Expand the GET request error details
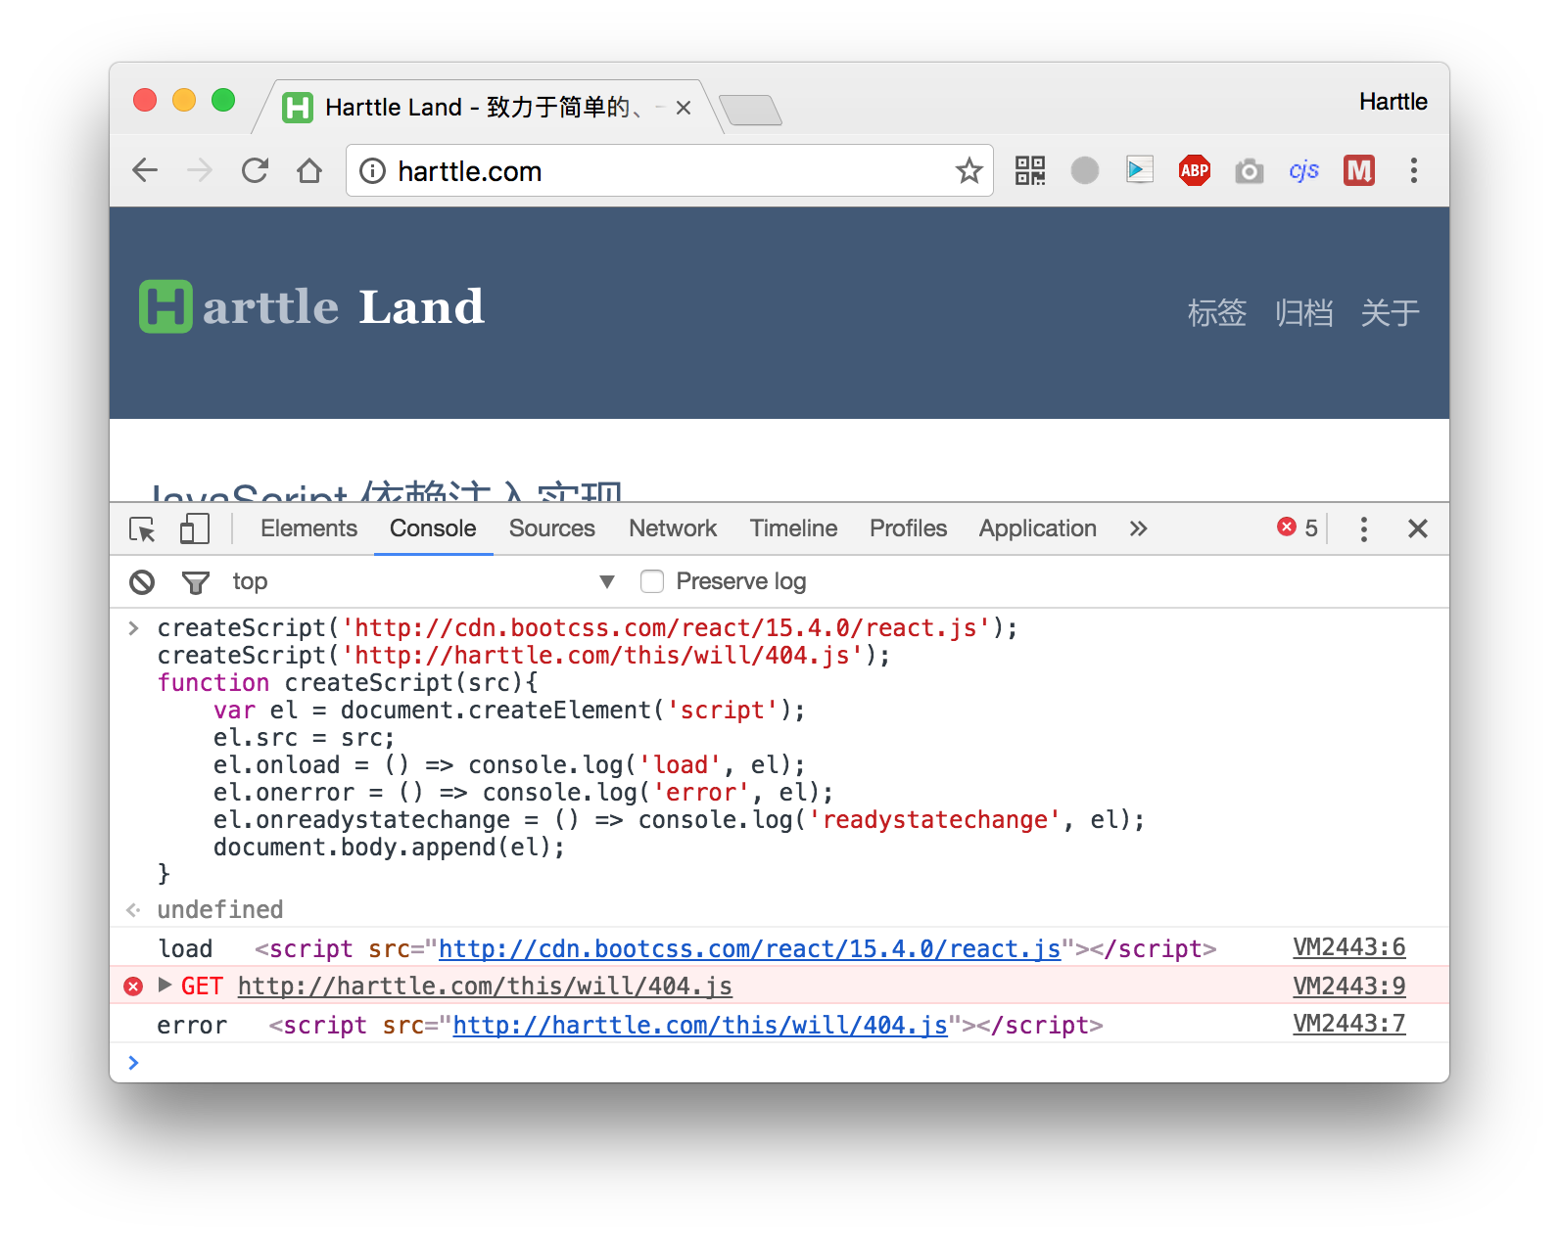This screenshot has height=1239, width=1559. tap(165, 985)
